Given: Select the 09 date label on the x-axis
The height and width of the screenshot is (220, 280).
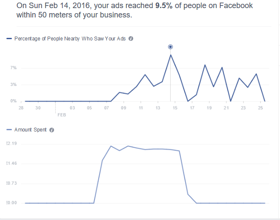Looking at the screenshot, I should click(123, 109).
